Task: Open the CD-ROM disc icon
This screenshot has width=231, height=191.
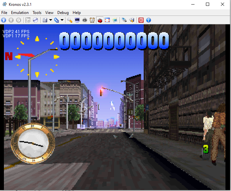Action: (x=36, y=20)
